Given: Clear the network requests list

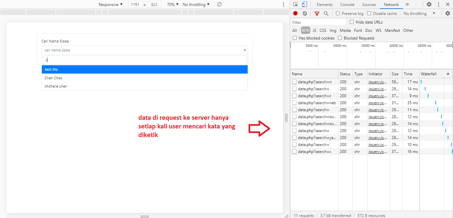Looking at the screenshot, I should pyautogui.click(x=305, y=13).
